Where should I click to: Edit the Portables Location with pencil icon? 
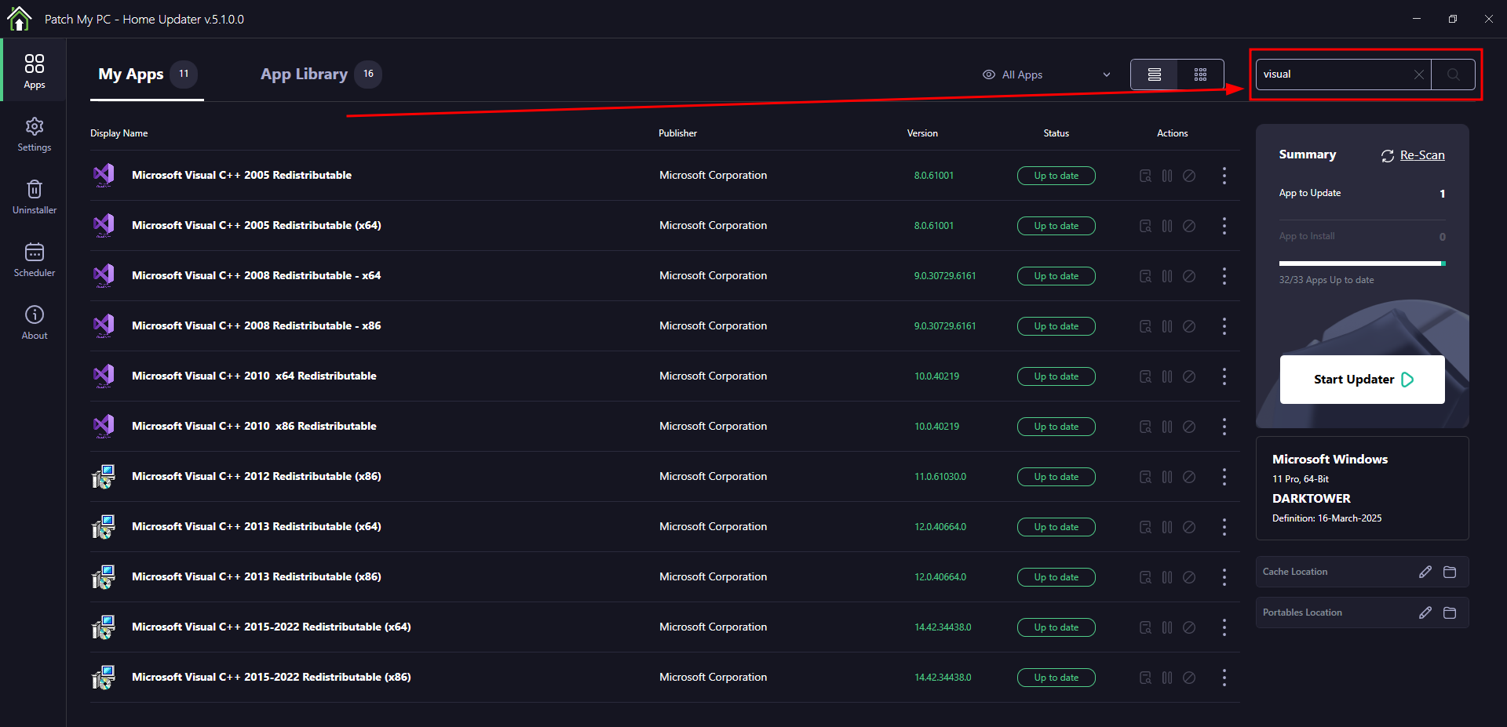pyautogui.click(x=1425, y=612)
